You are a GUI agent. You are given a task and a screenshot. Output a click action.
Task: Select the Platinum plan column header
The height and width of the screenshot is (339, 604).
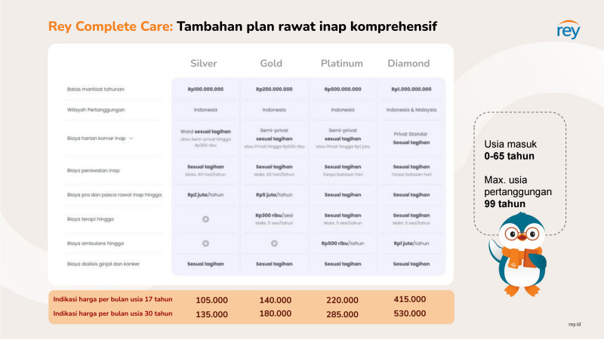[x=342, y=63]
